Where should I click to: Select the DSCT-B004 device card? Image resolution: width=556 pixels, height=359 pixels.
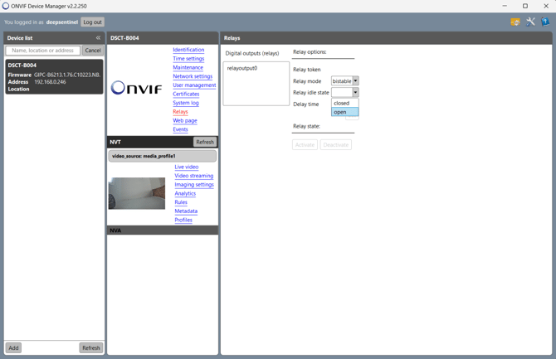tap(54, 76)
